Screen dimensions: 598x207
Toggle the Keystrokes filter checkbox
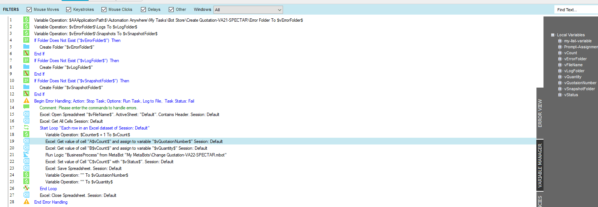click(x=68, y=9)
